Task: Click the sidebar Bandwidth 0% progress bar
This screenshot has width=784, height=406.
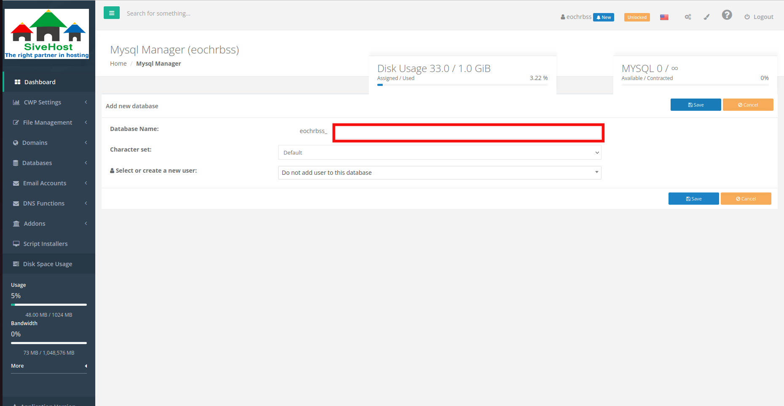Action: [x=49, y=343]
